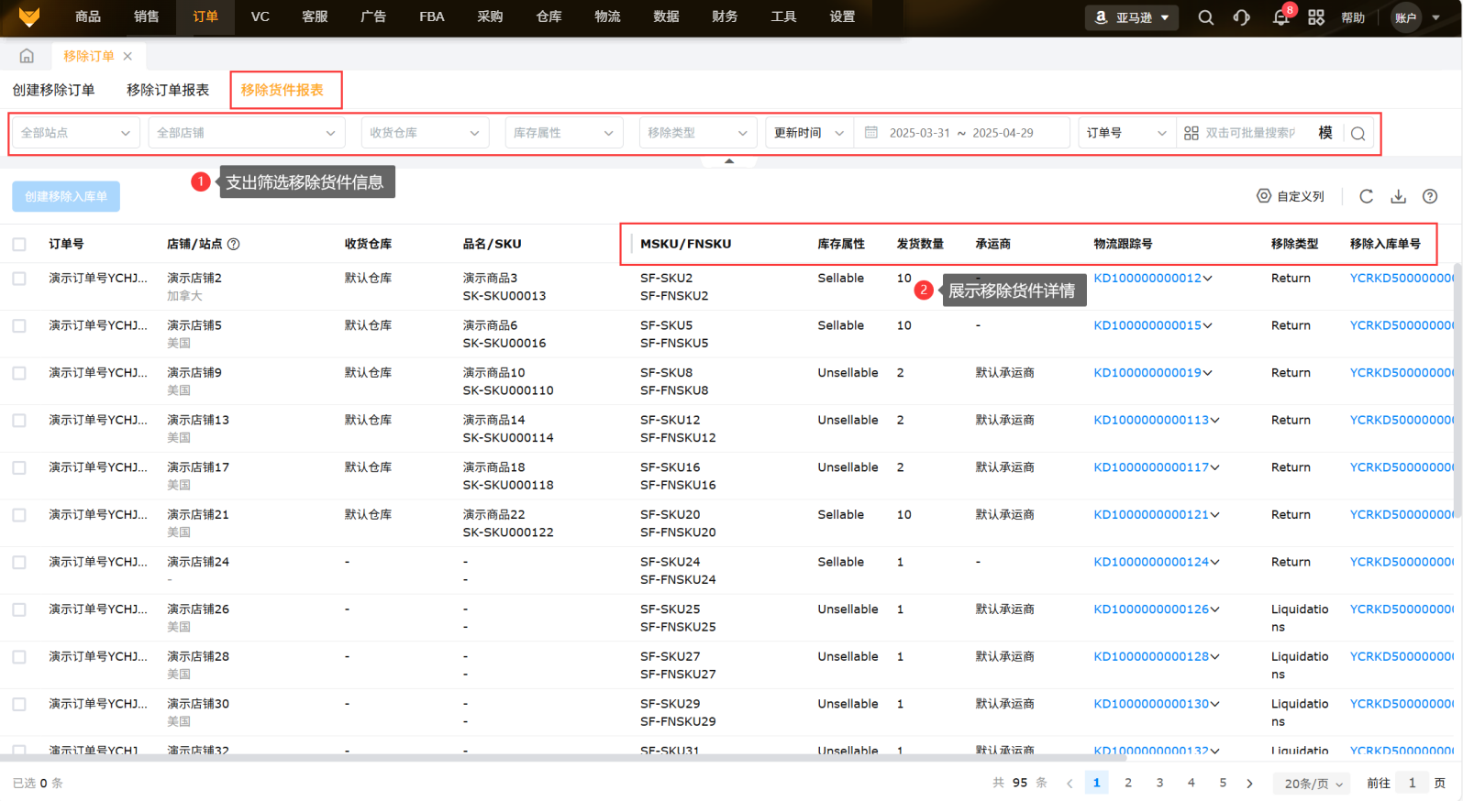Select the checkbox for 演示店铺9 row

point(19,373)
